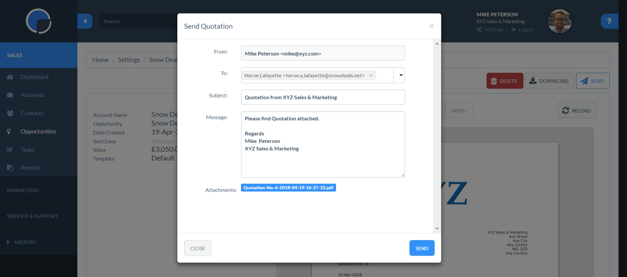Open help with the question mark icon
The width and height of the screenshot is (627, 277).
[609, 21]
